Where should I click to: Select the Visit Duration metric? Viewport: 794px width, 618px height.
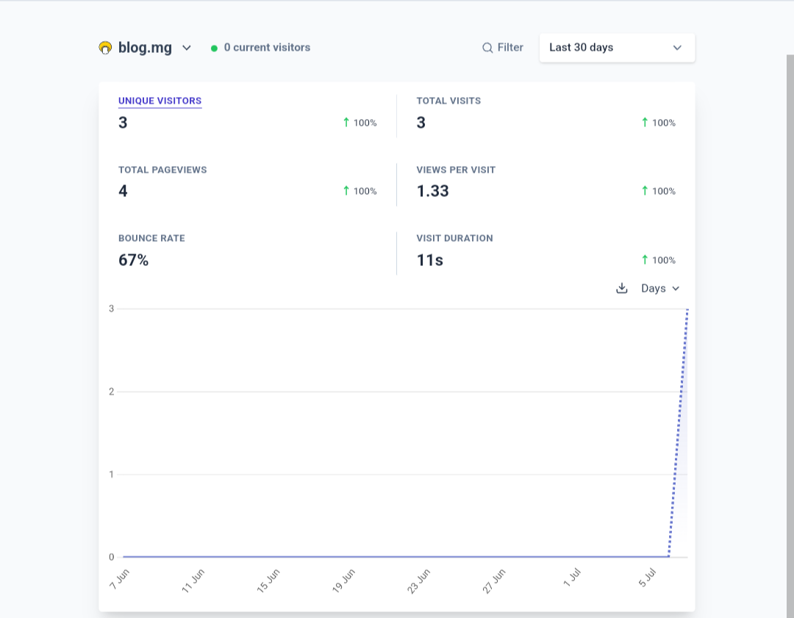[x=454, y=238]
